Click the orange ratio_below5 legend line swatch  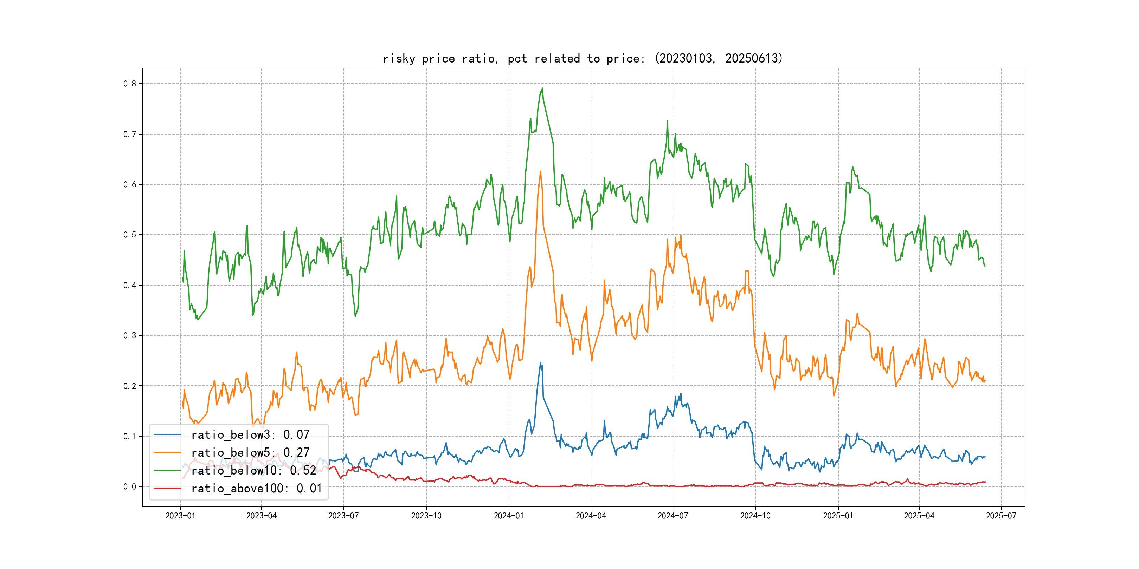[167, 452]
